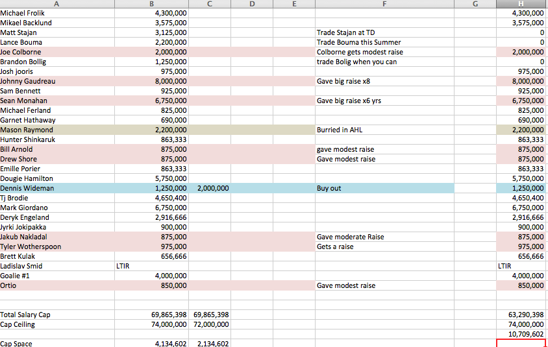Viewport: 548px width, 347px height.
Task: Click the Deryk Engeland cell
Action: tap(57, 217)
